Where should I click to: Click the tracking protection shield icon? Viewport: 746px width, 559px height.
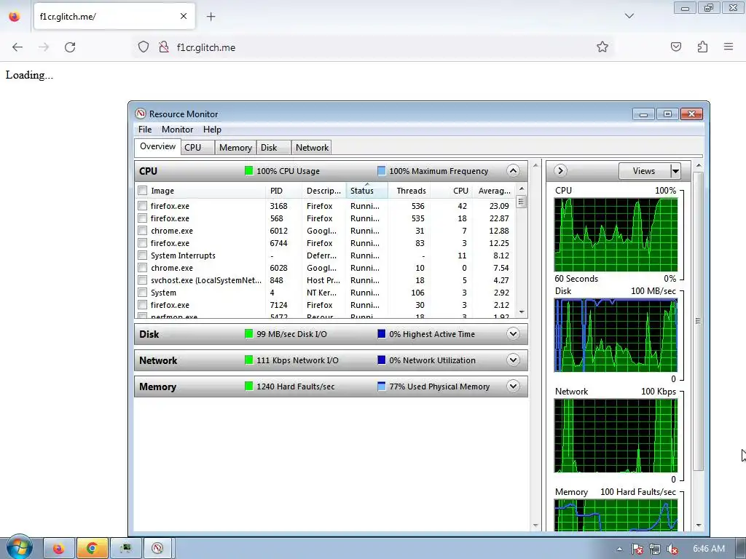tap(144, 47)
